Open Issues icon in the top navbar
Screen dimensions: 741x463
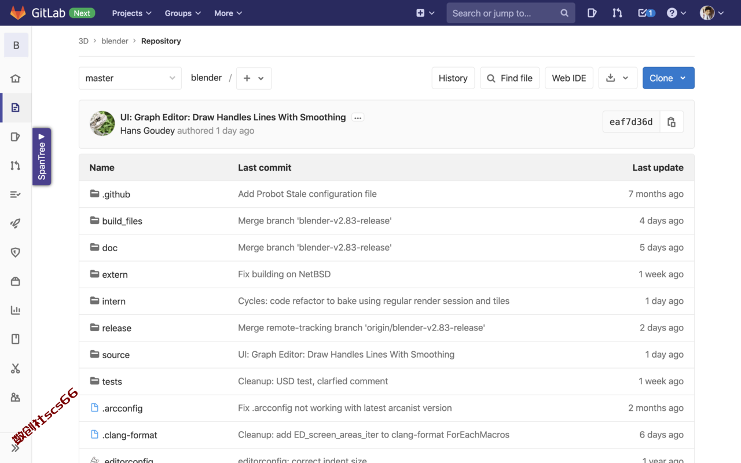click(592, 13)
